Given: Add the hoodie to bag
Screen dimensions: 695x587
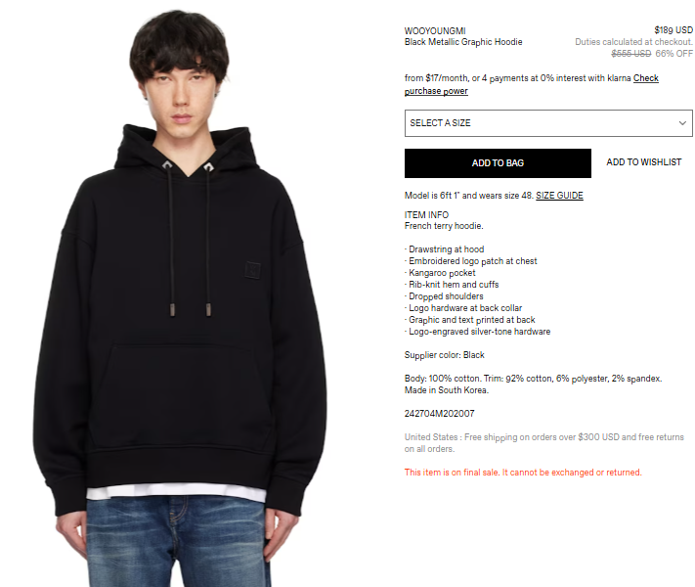Looking at the screenshot, I should (x=498, y=163).
